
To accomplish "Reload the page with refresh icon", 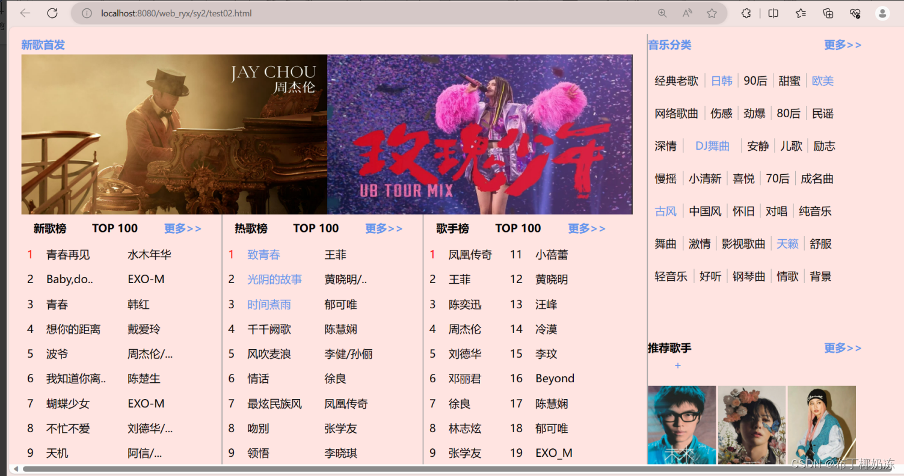I will pos(52,13).
